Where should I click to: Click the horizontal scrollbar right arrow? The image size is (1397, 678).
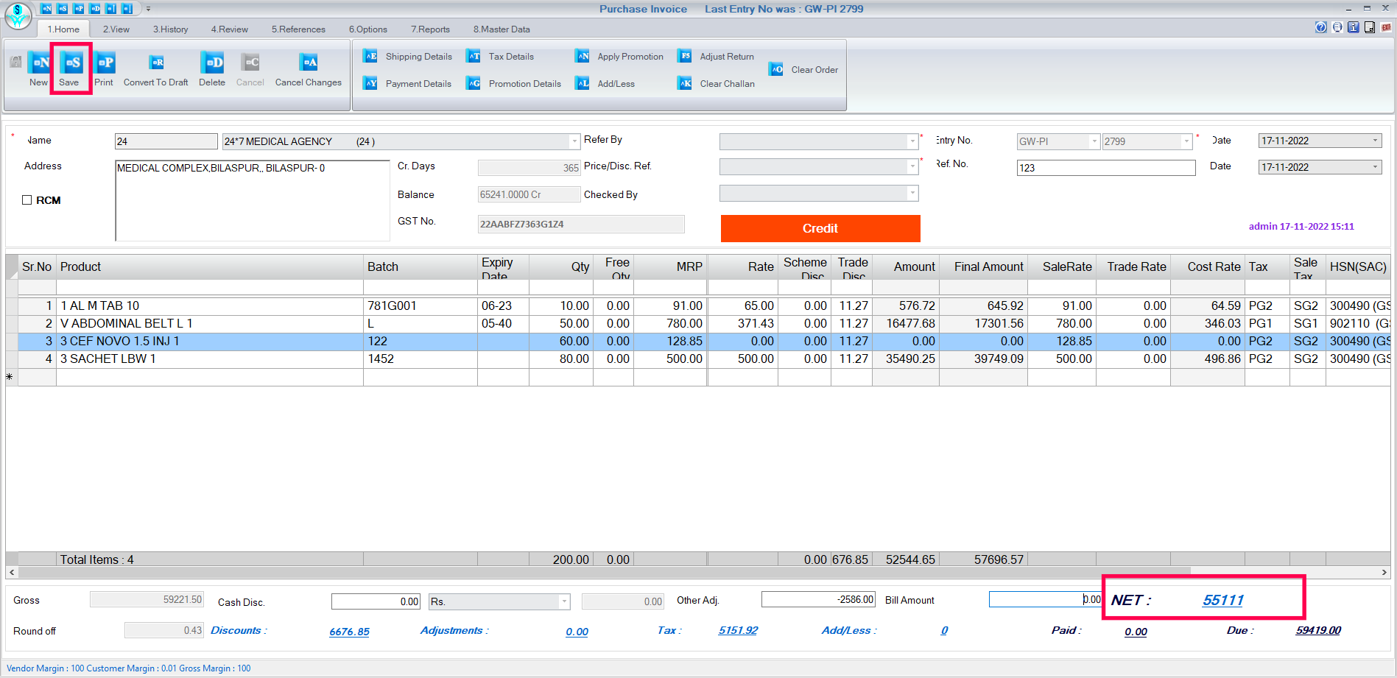pos(1384,572)
